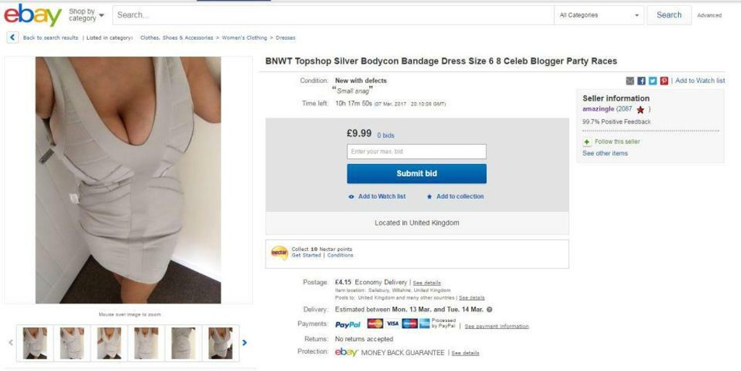The width and height of the screenshot is (741, 371).
Task: Click the green Follow this seller plus icon
Action: point(587,142)
